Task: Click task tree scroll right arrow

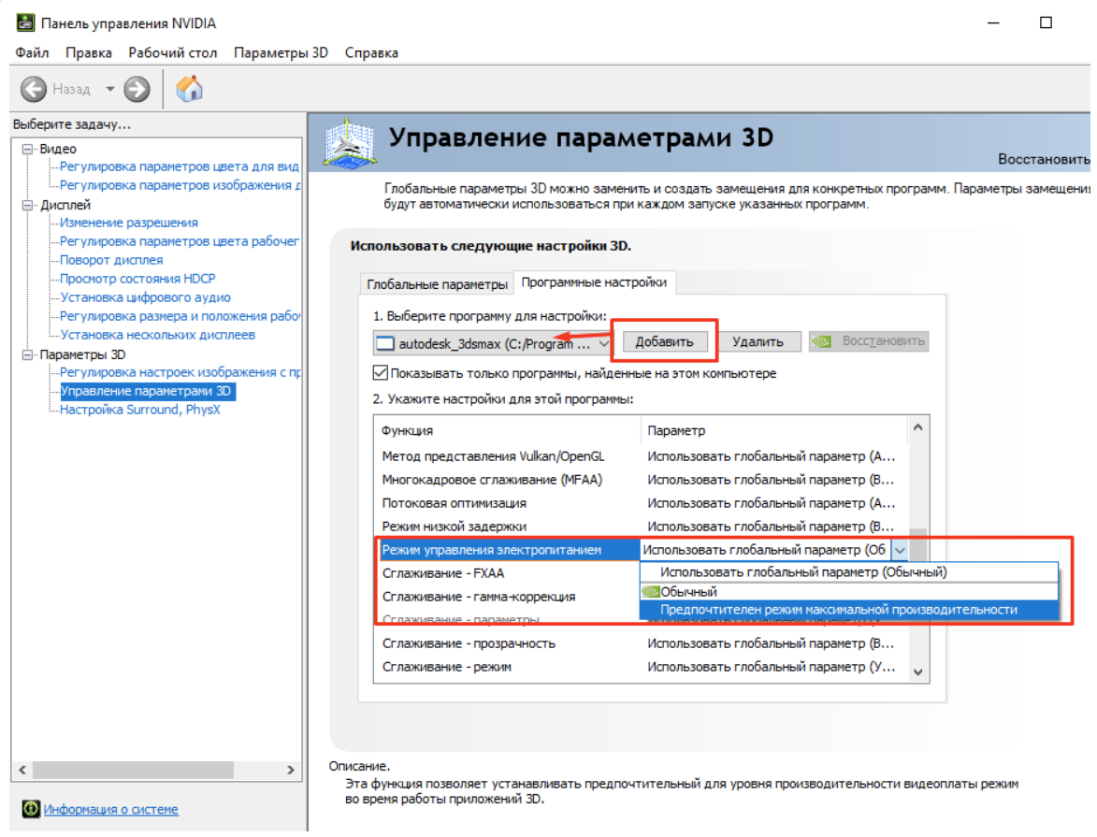Action: [290, 770]
